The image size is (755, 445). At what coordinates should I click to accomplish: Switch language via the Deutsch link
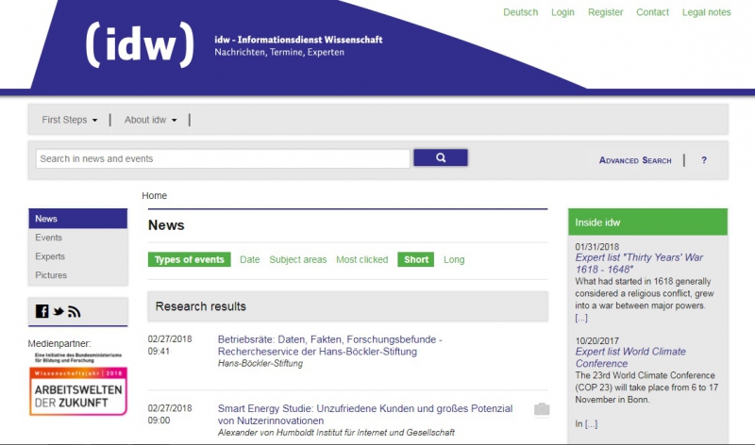tap(521, 12)
